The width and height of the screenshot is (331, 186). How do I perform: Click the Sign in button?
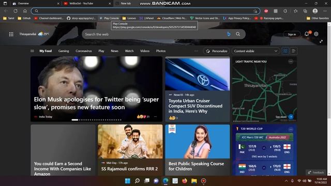pyautogui.click(x=292, y=34)
